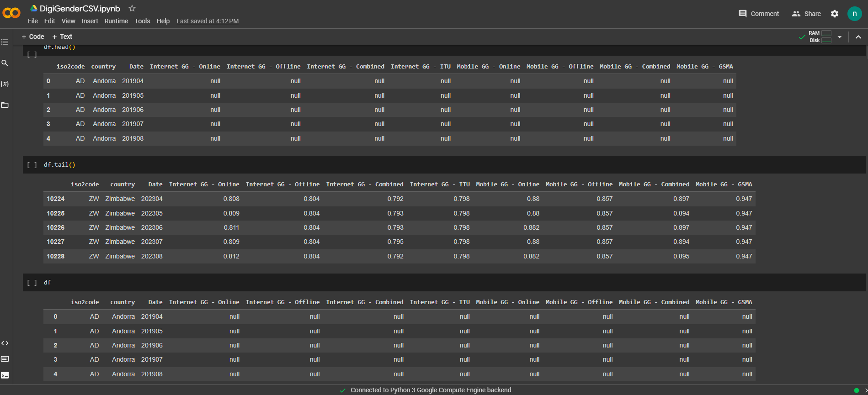This screenshot has height=395, width=868.
Task: Click the value 0.895 in row 10228
Action: pos(681,256)
